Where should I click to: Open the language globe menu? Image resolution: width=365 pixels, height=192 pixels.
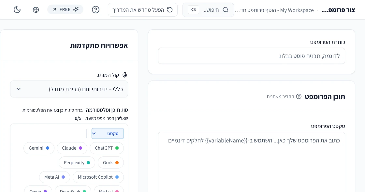[x=36, y=10]
